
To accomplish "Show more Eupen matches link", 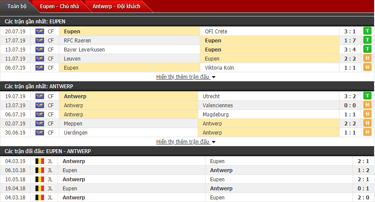I will tap(183, 77).
